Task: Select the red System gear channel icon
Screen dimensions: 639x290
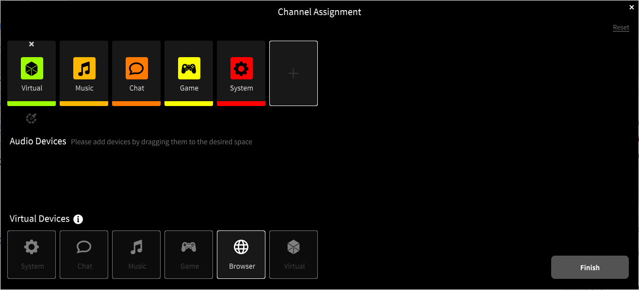Action: pos(242,68)
